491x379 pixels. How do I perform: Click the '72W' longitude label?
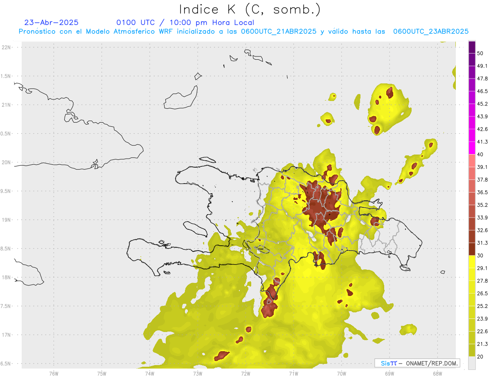pyautogui.click(x=245, y=373)
